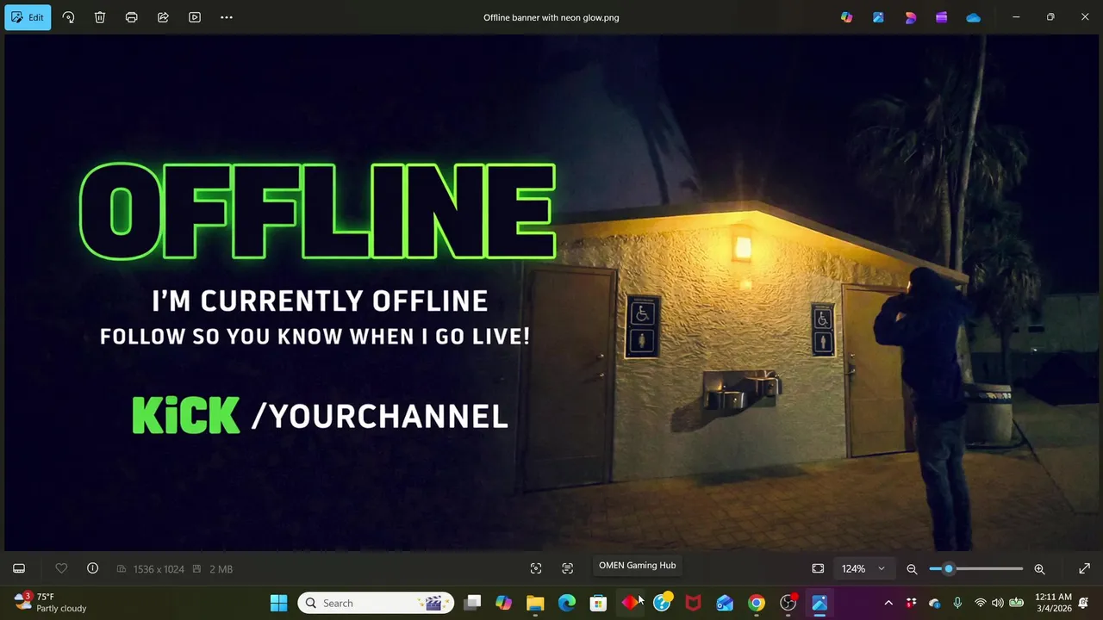
Task: Enter full screen with expand arrows icon
Action: pyautogui.click(x=1084, y=568)
